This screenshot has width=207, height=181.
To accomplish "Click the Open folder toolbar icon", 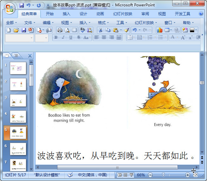I will pos(16,30).
